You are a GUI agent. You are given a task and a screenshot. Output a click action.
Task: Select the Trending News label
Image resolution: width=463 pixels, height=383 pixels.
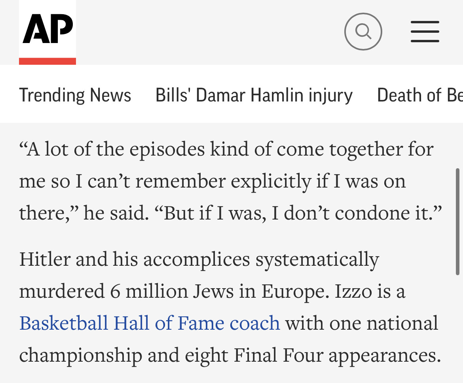tap(75, 95)
